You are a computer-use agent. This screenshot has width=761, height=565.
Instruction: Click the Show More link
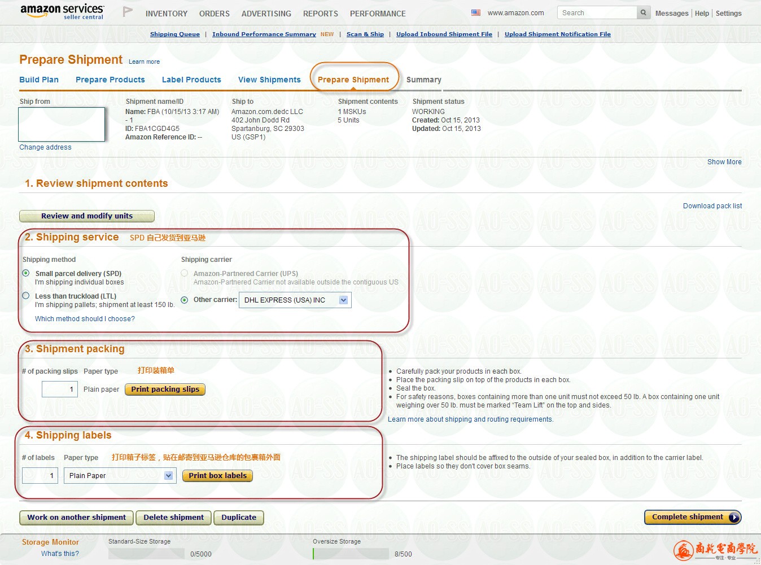click(725, 162)
